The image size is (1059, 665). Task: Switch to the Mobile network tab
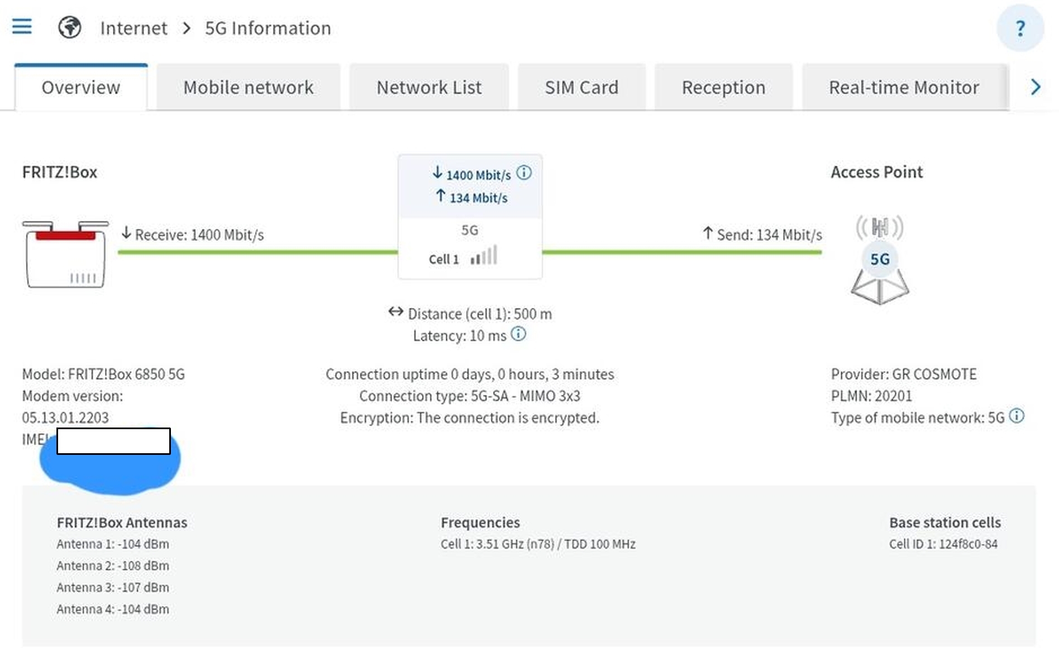tap(249, 87)
